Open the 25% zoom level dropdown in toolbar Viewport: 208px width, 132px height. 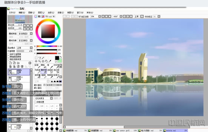(x=99, y=17)
